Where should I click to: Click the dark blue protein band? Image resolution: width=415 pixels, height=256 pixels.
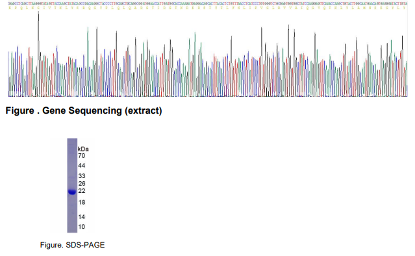coord(72,192)
